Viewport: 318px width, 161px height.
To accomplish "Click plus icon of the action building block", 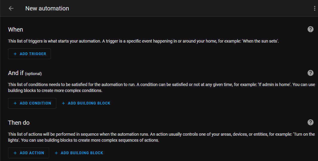I will click(x=56, y=153).
